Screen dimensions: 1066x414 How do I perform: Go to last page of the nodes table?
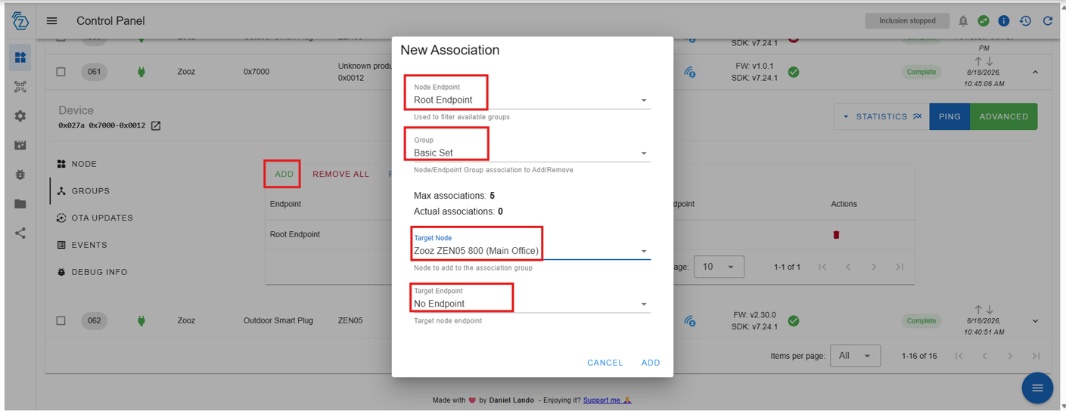pyautogui.click(x=1036, y=356)
